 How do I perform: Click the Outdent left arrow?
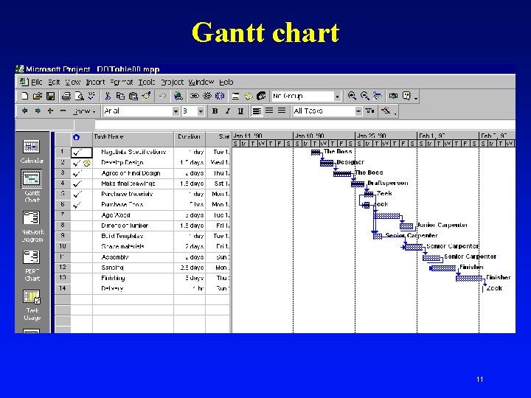(24, 111)
